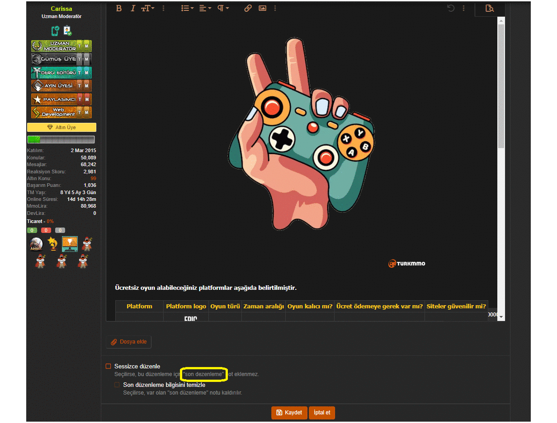The image size is (557, 423).
Task: Toggle the editor preview icon
Action: click(489, 8)
